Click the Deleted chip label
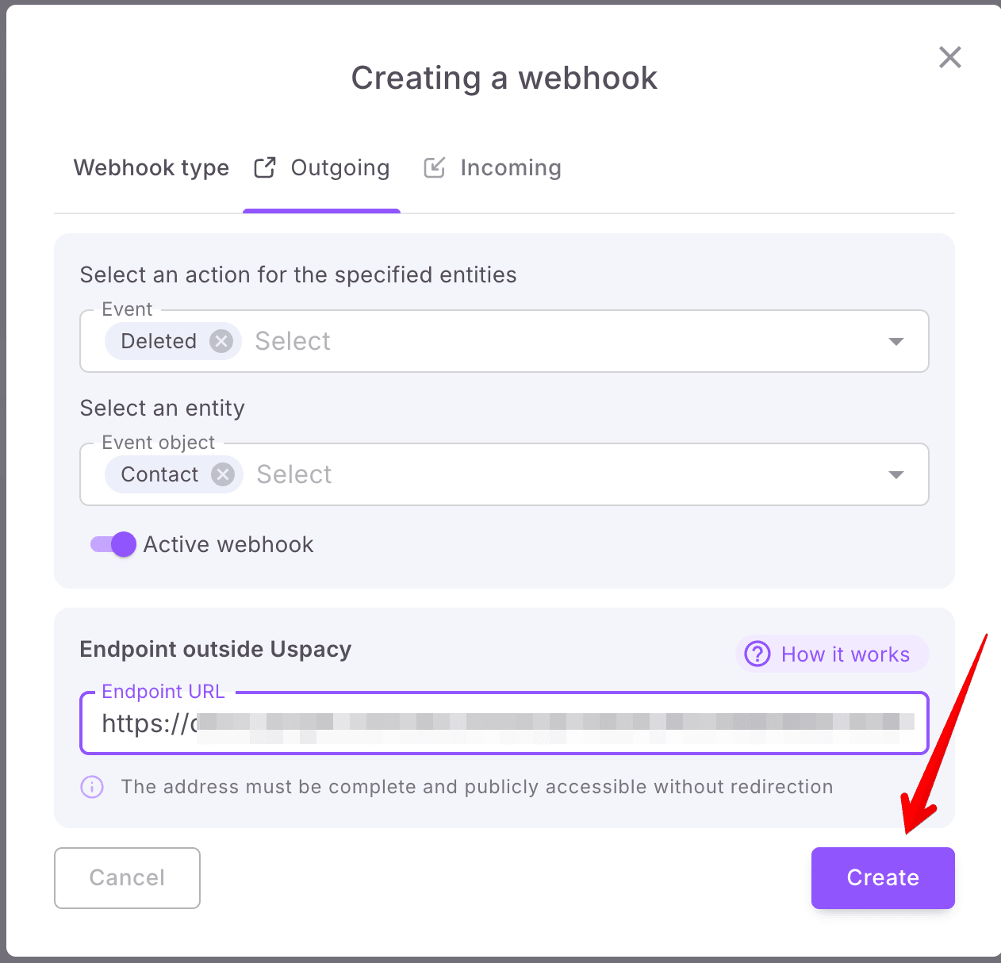The height and width of the screenshot is (963, 1001). (x=159, y=341)
